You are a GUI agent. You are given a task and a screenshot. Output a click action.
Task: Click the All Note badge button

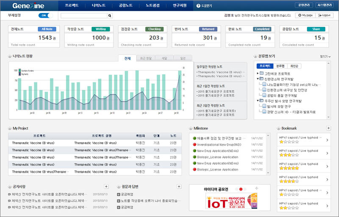pos(47,29)
